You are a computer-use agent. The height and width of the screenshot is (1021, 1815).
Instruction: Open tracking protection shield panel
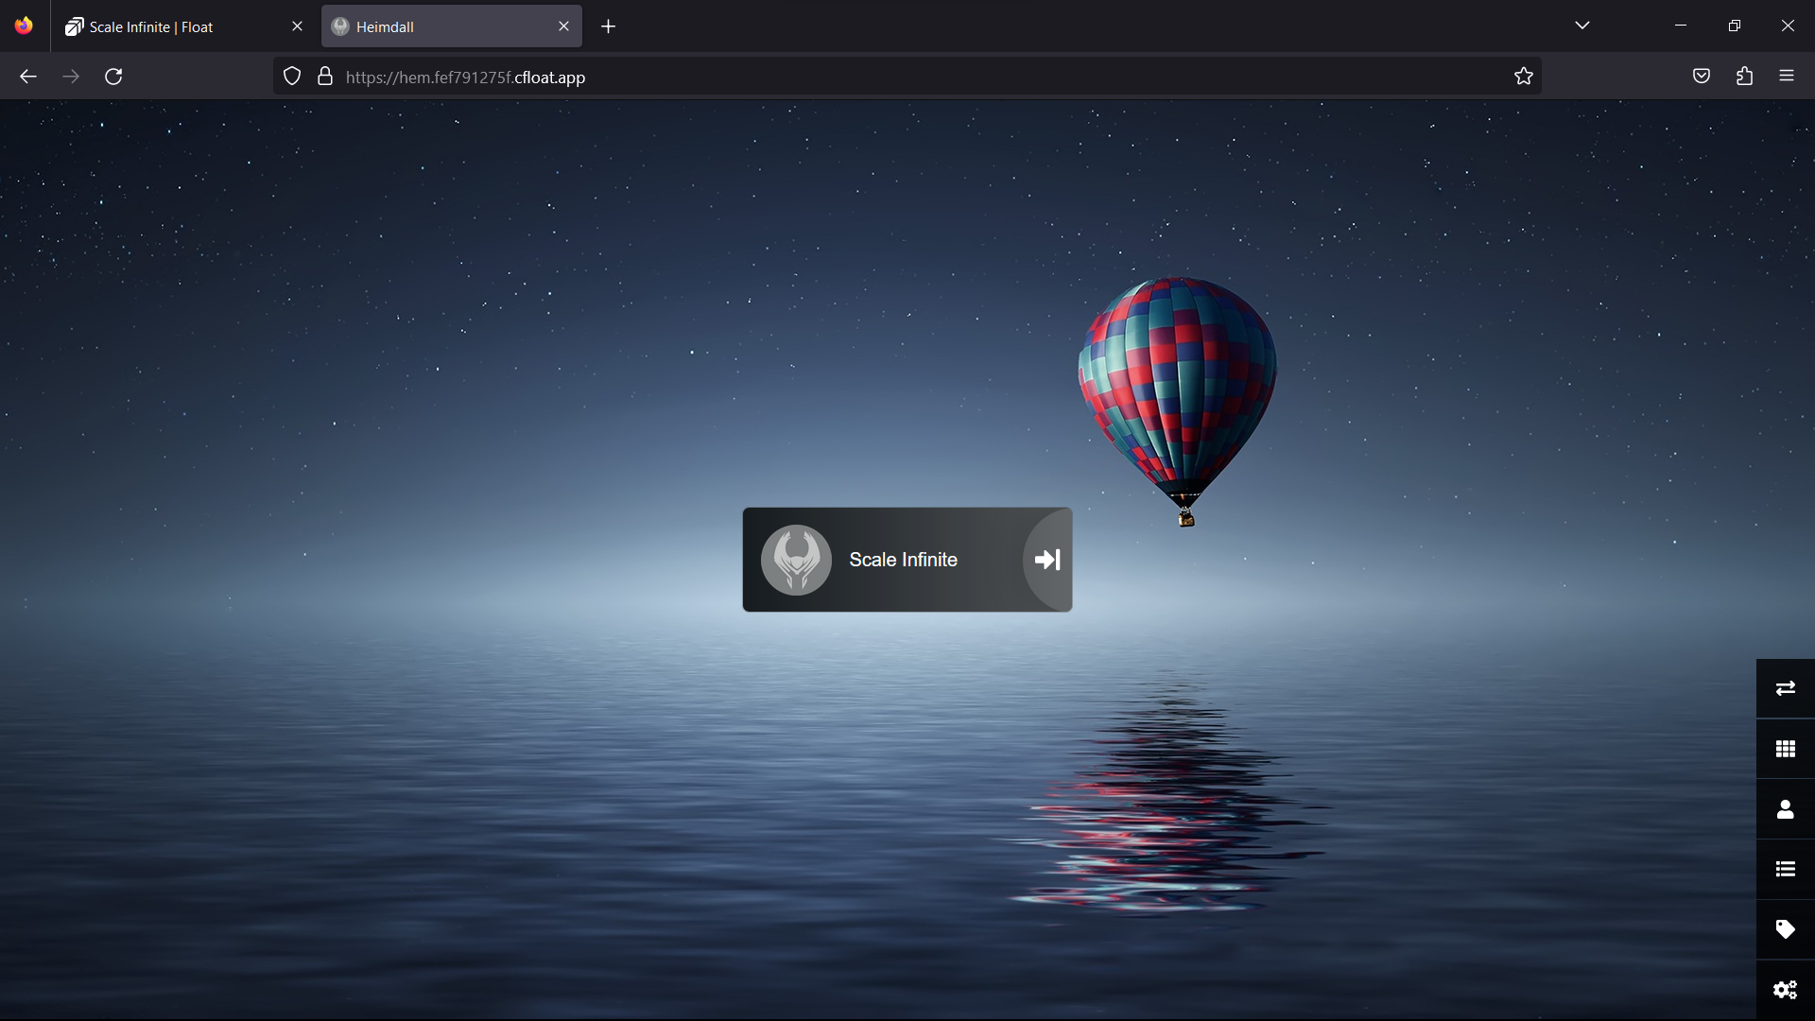(292, 77)
